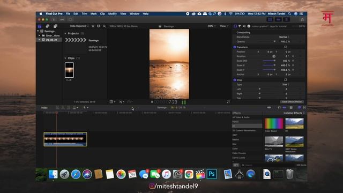Image resolution: width=343 pixels, height=193 pixels.
Task: Toggle timeline panel visibility button
Action: [278, 20]
